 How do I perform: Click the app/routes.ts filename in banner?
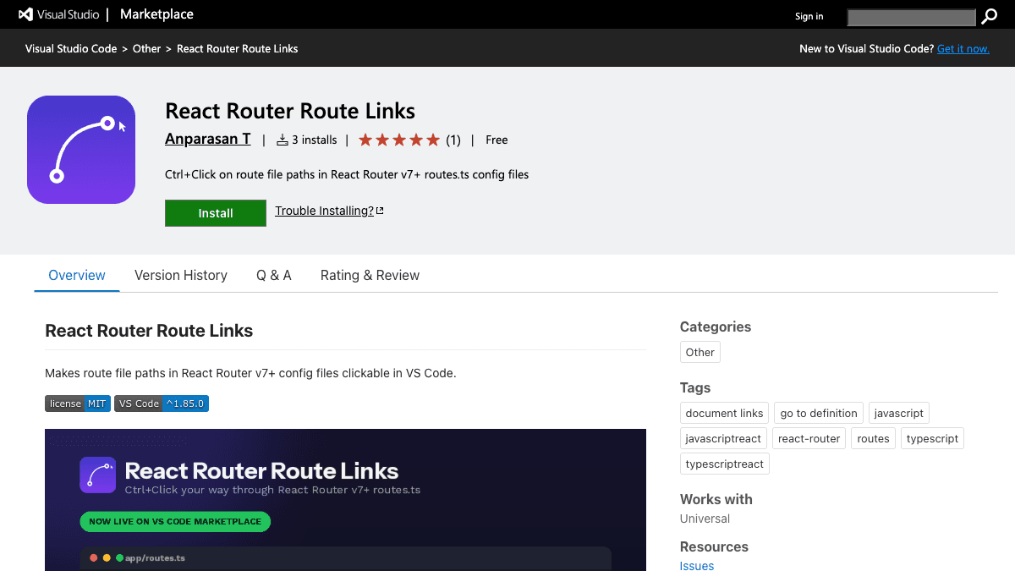pos(155,558)
